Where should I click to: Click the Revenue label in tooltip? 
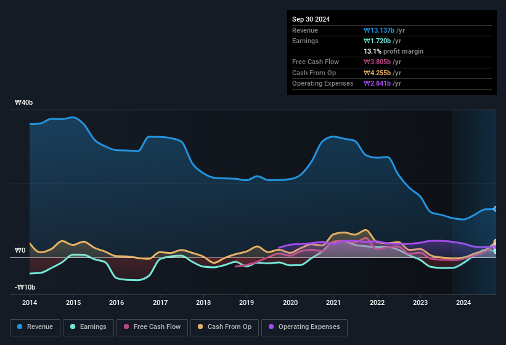(x=305, y=30)
